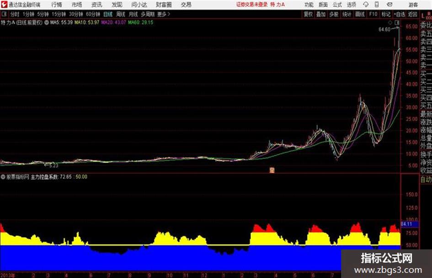
Task: Click 证券交易未登录 login status text
Action: point(252,5)
